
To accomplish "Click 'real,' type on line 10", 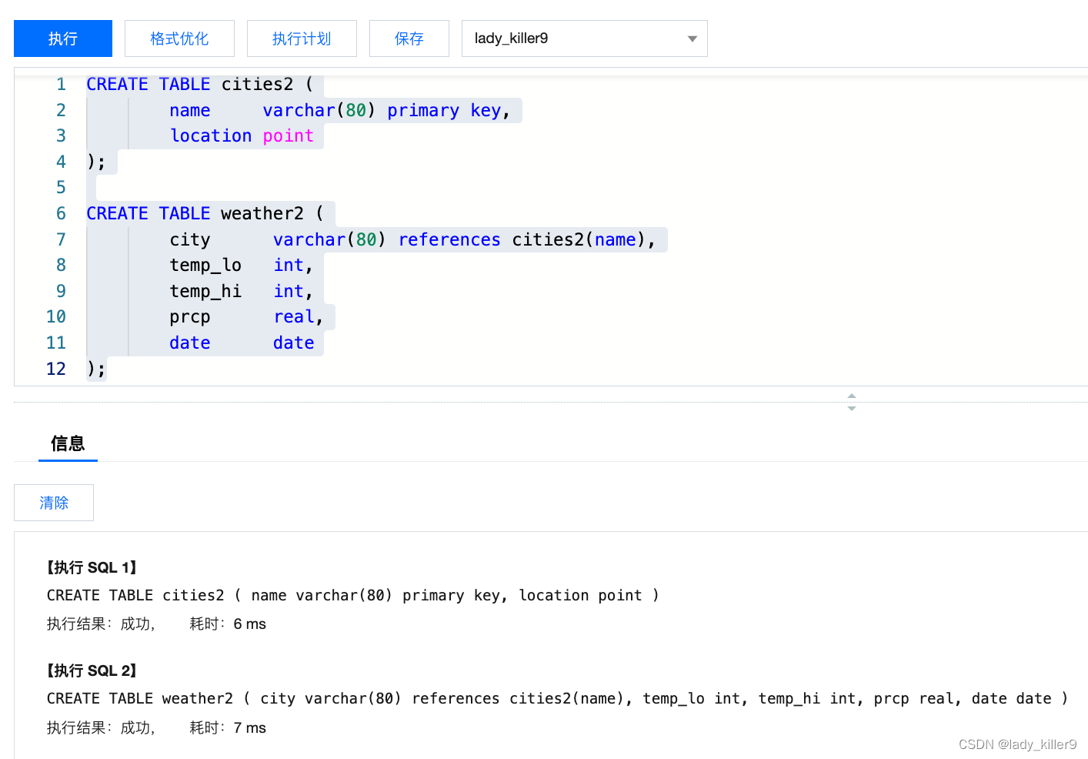I will (x=299, y=317).
